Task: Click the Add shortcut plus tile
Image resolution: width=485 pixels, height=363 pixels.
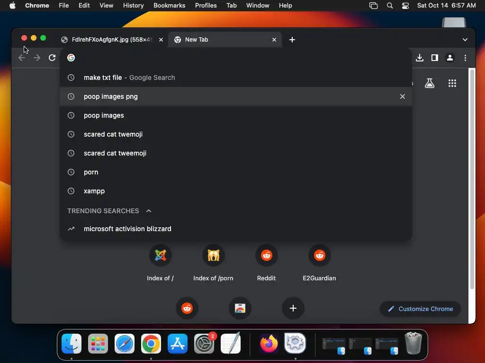Action: pos(293,308)
